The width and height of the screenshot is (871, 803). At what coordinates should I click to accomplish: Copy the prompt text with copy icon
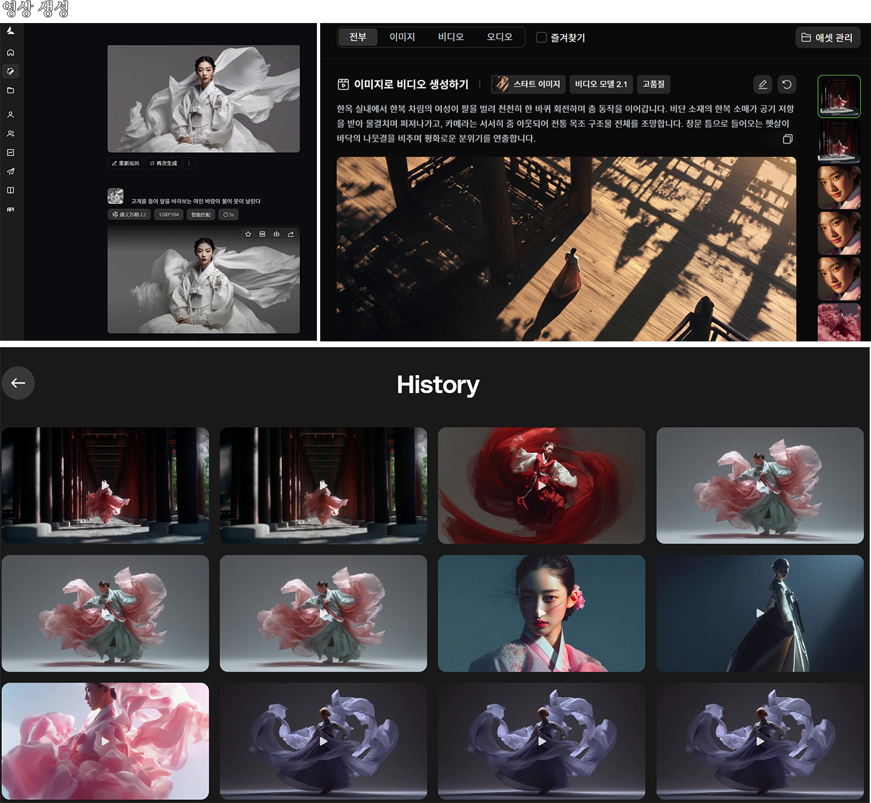(787, 139)
